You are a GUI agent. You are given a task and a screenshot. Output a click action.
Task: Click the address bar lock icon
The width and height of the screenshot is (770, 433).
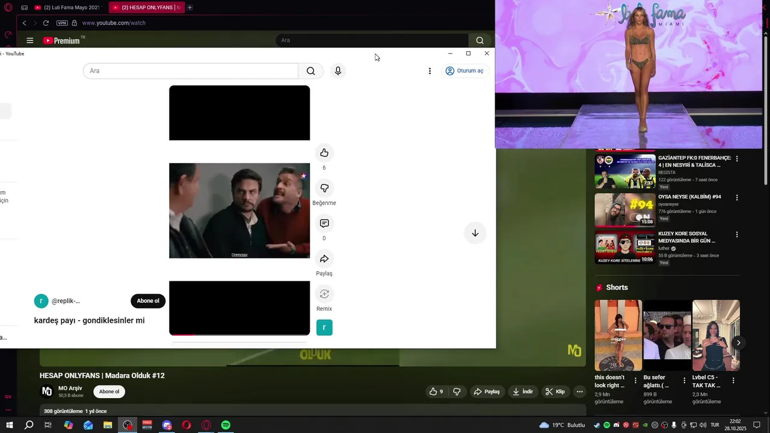[x=75, y=23]
